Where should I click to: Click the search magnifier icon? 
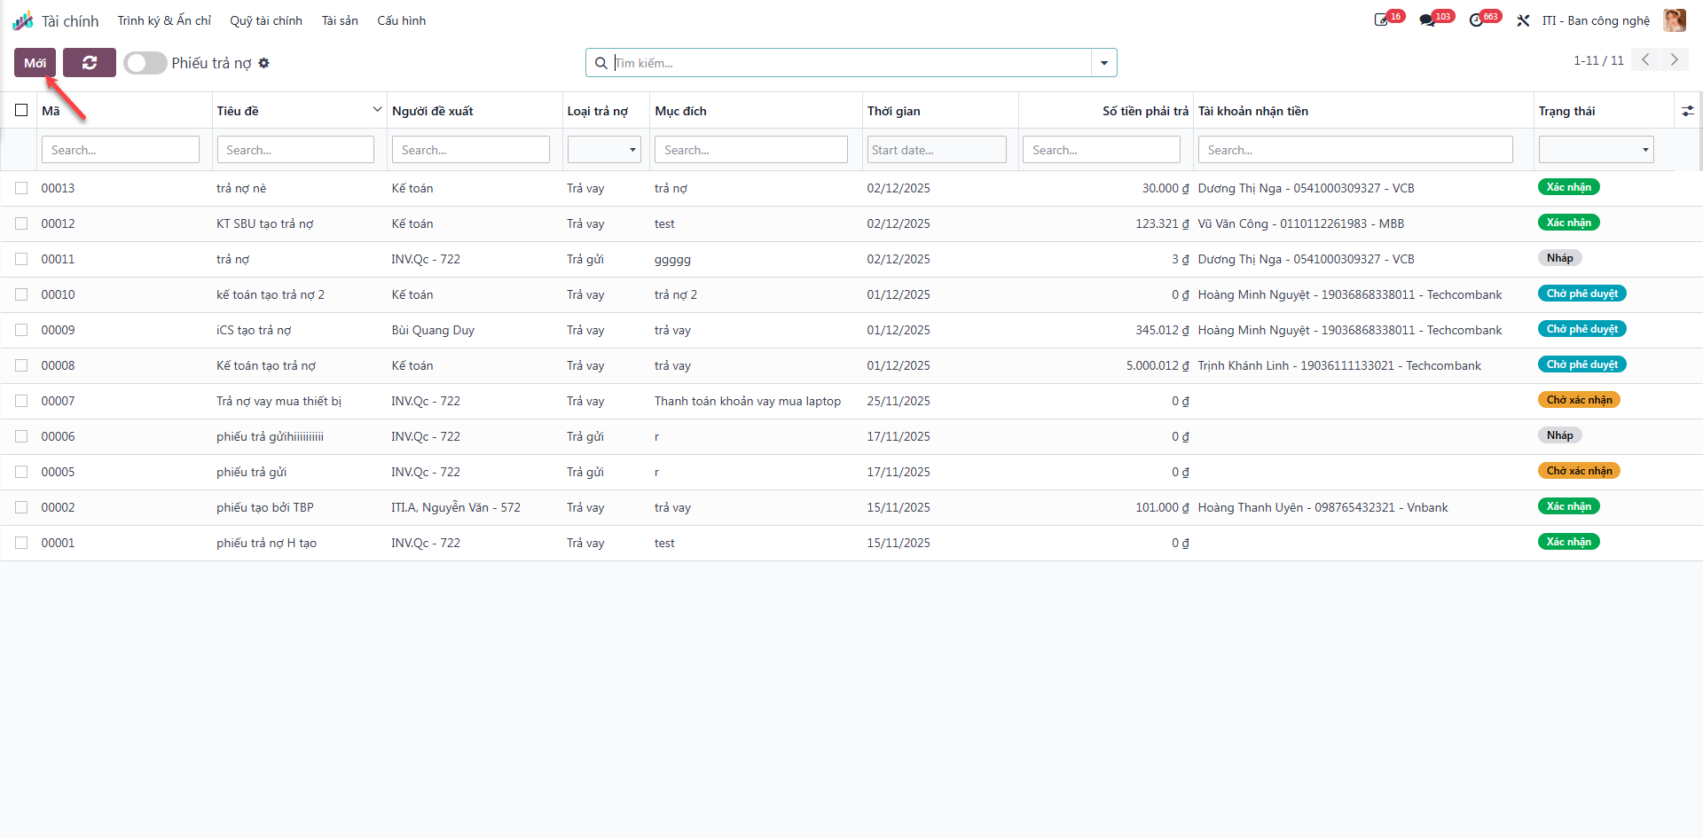click(600, 63)
